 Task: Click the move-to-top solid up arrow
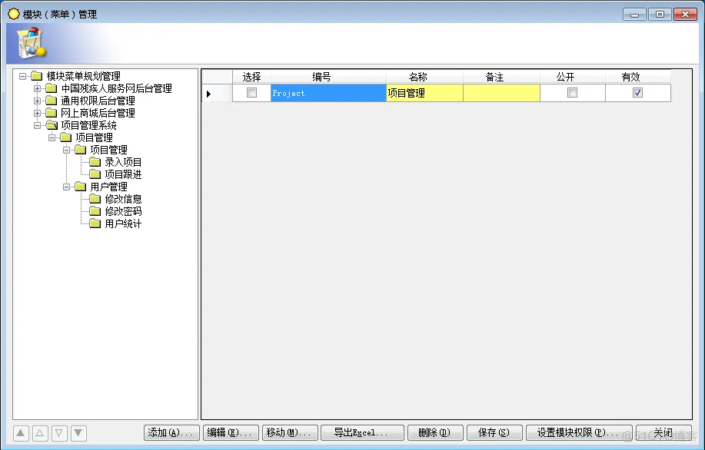click(21, 433)
